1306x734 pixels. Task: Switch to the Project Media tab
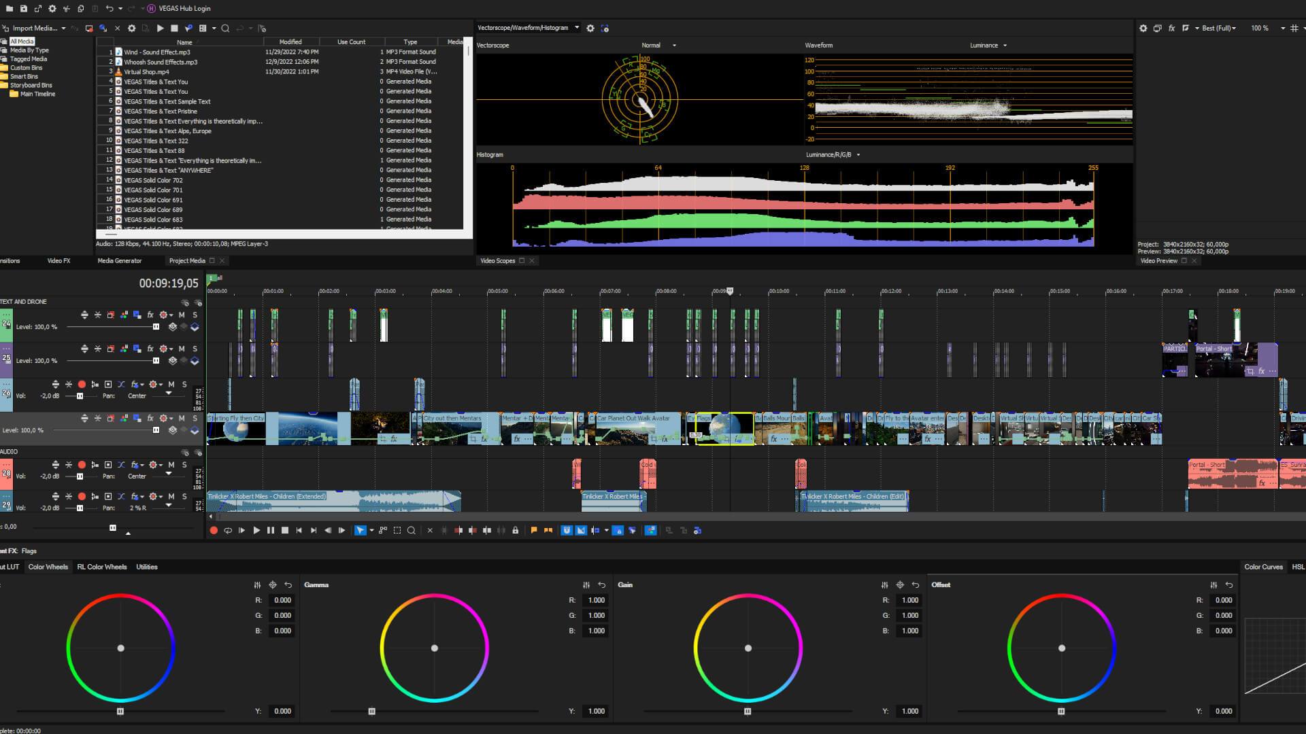pos(187,261)
